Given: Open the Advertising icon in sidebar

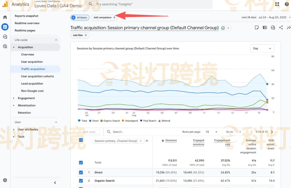Looking at the screenshot, I should [x=5, y=46].
